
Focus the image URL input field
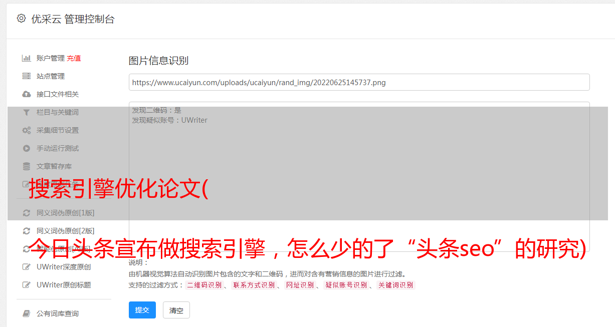pyautogui.click(x=359, y=82)
